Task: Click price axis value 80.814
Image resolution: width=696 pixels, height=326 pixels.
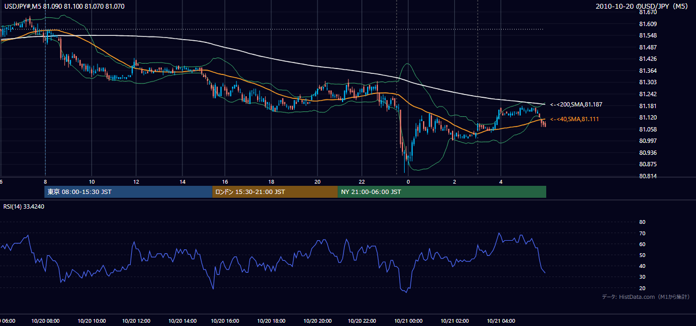Action: point(648,176)
